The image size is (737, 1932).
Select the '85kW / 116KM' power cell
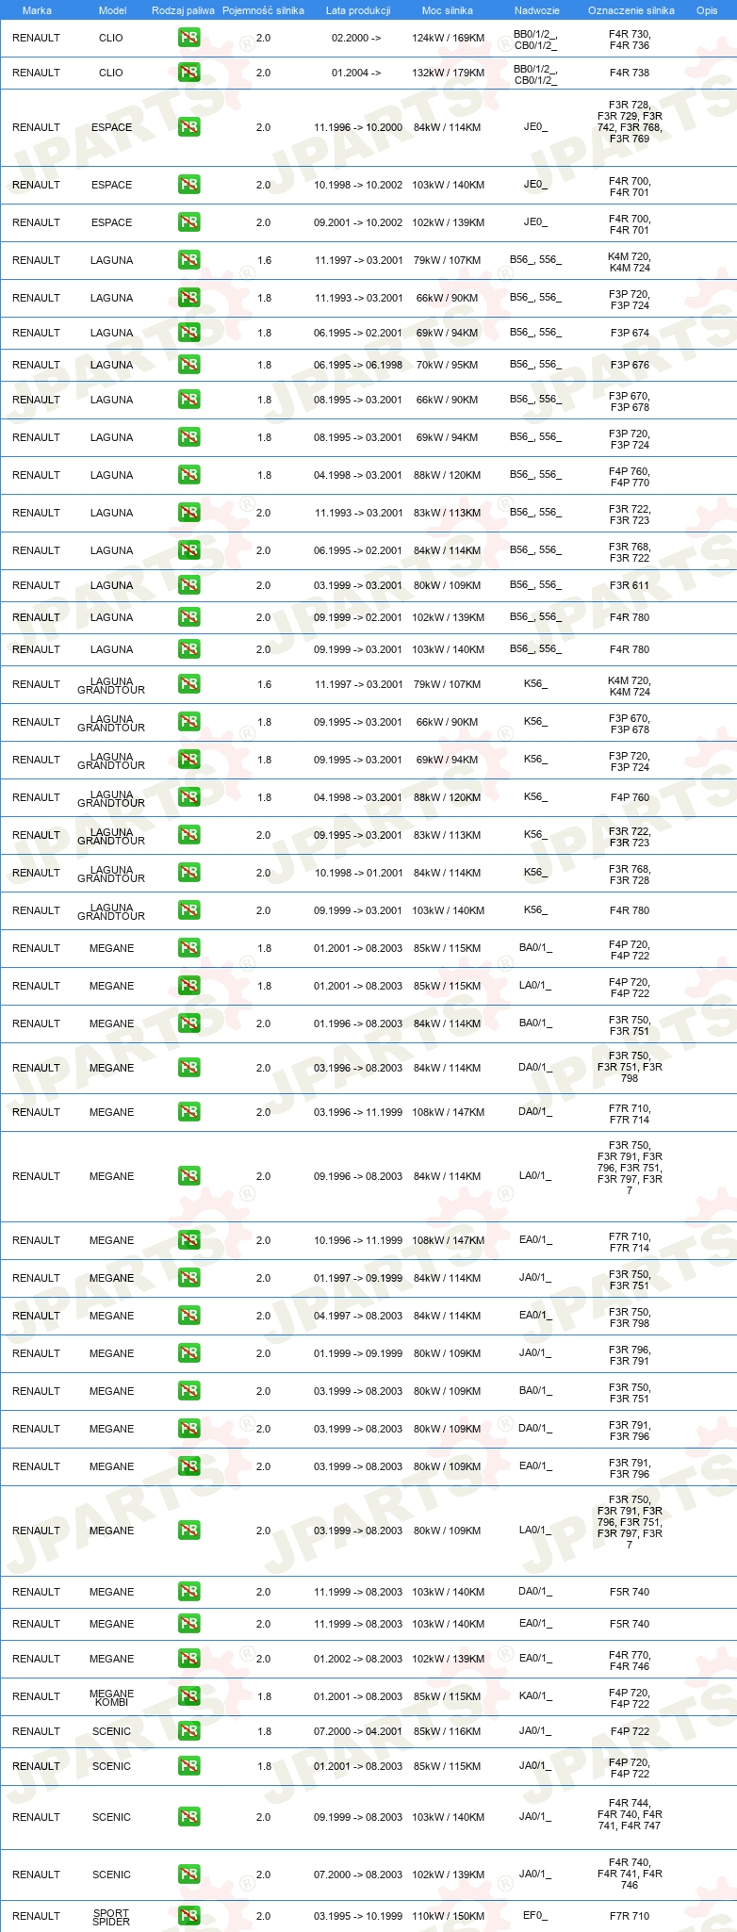448,1731
